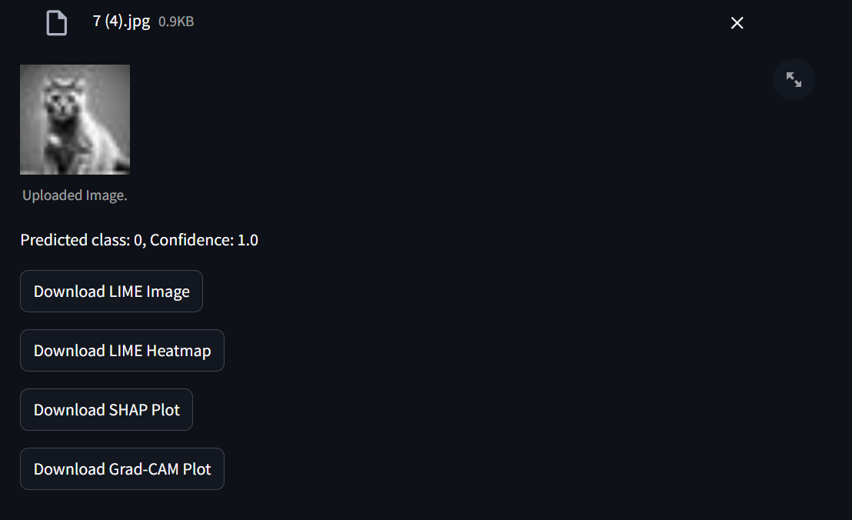Viewport: 852px width, 520px height.
Task: Click the 0.9KB file size label
Action: 176,22
